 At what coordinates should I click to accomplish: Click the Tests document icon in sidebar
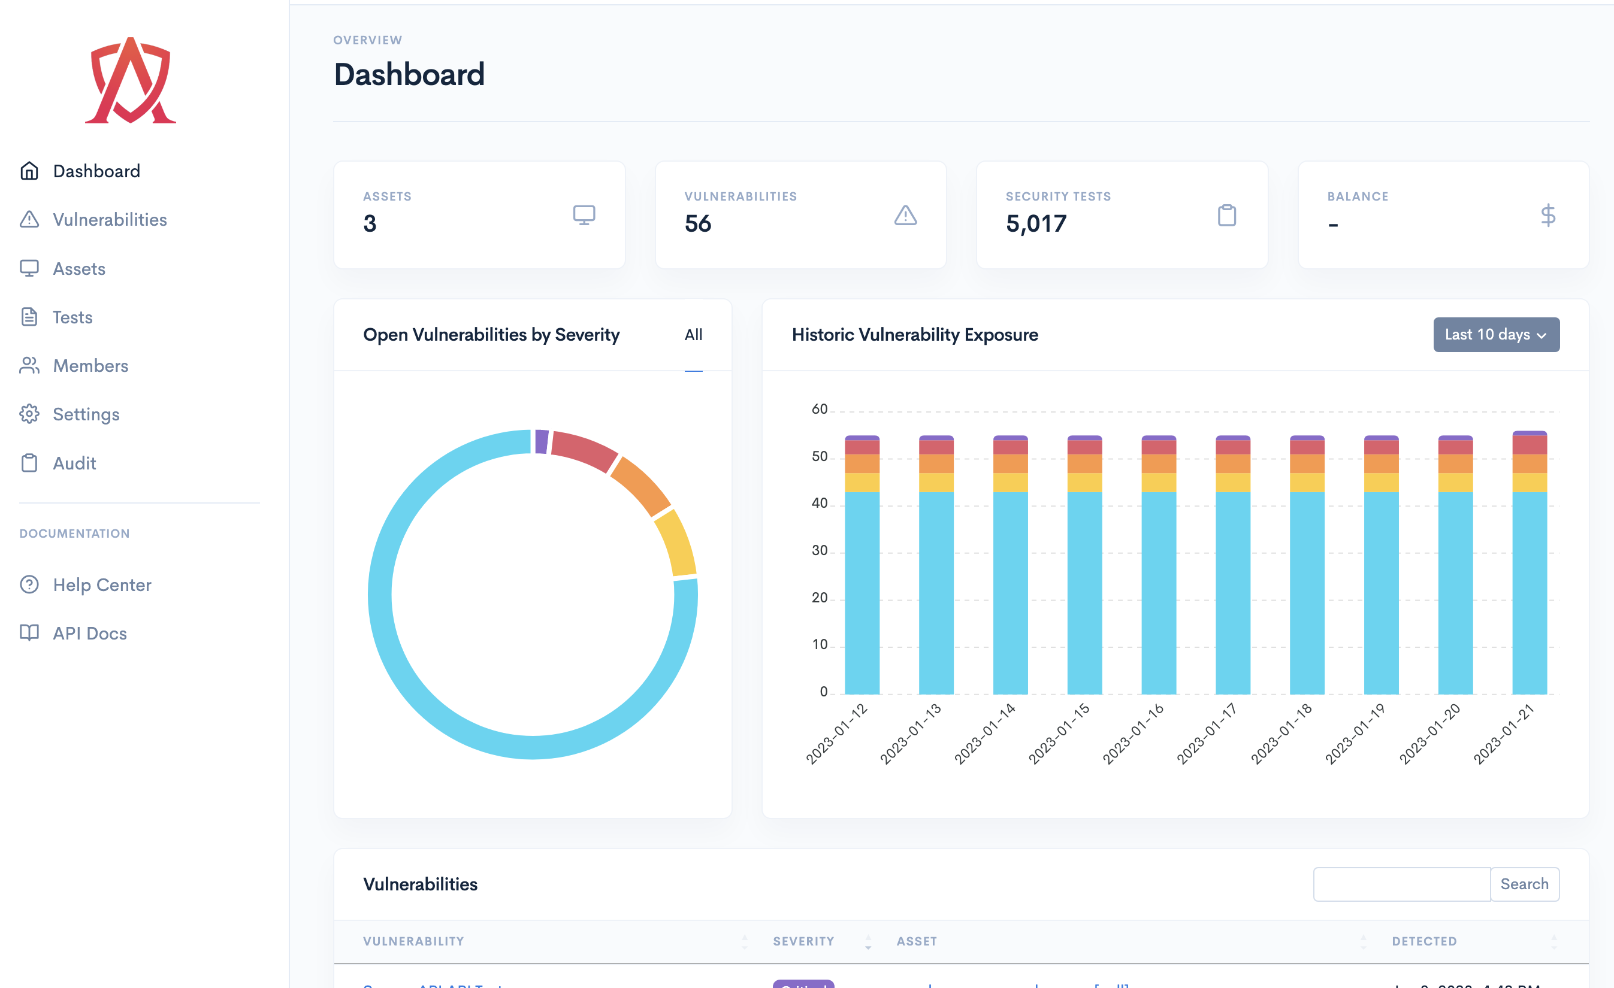click(x=29, y=317)
